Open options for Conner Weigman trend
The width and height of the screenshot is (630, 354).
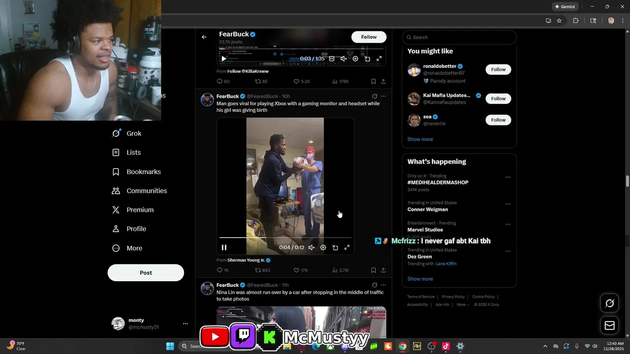click(x=508, y=204)
